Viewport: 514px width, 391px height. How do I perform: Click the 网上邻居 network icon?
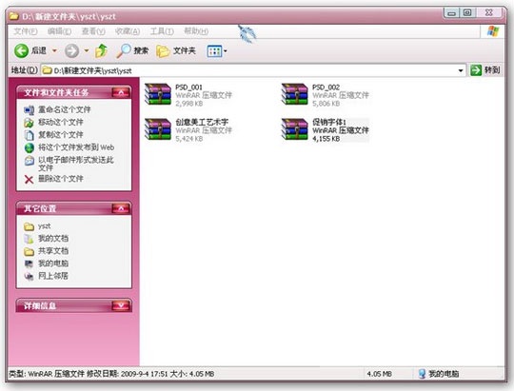[29, 276]
